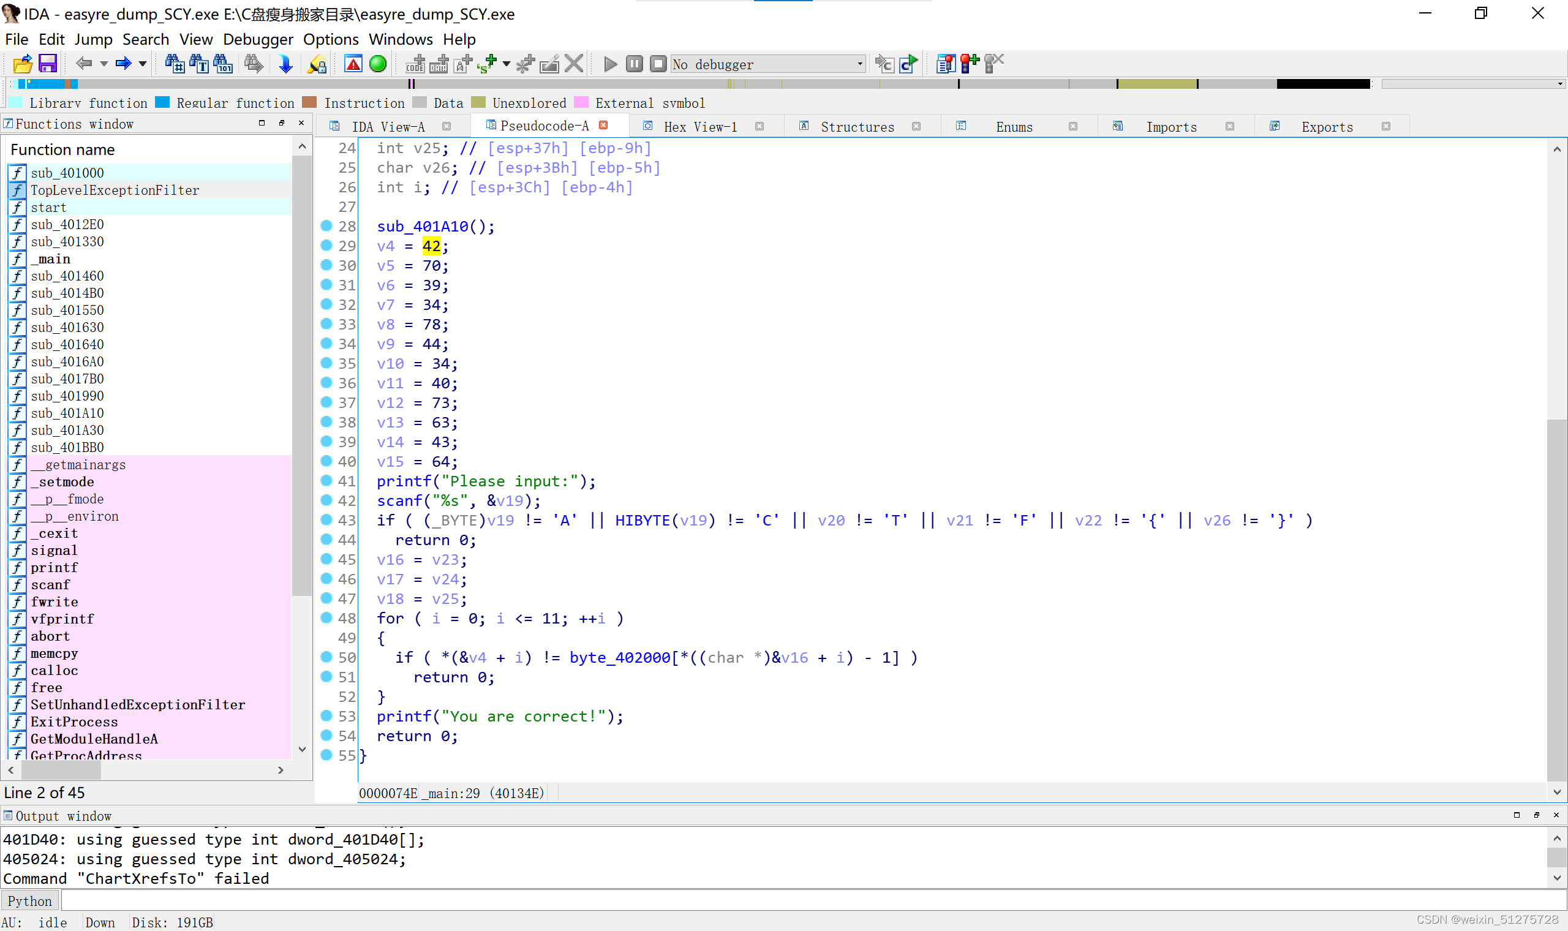Toggle breakpoint dot on line 28

click(326, 225)
